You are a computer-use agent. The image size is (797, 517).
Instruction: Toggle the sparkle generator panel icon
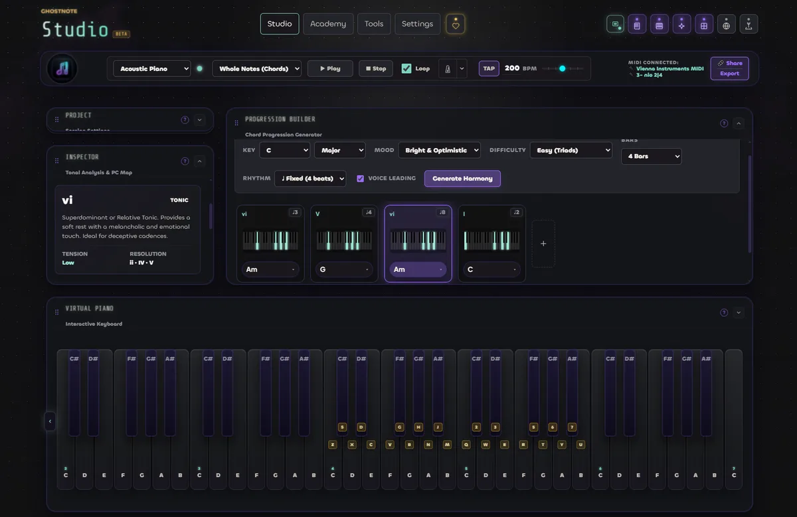tap(681, 25)
